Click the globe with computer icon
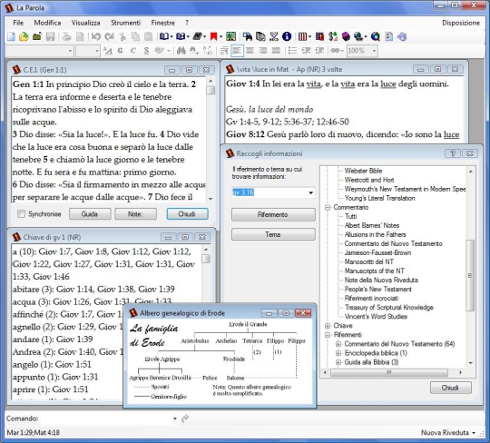490x443 pixels. [x=358, y=36]
